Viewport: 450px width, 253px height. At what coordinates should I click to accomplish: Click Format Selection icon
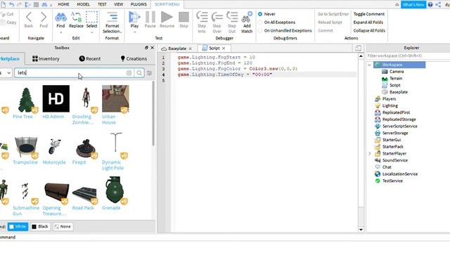[x=112, y=17]
